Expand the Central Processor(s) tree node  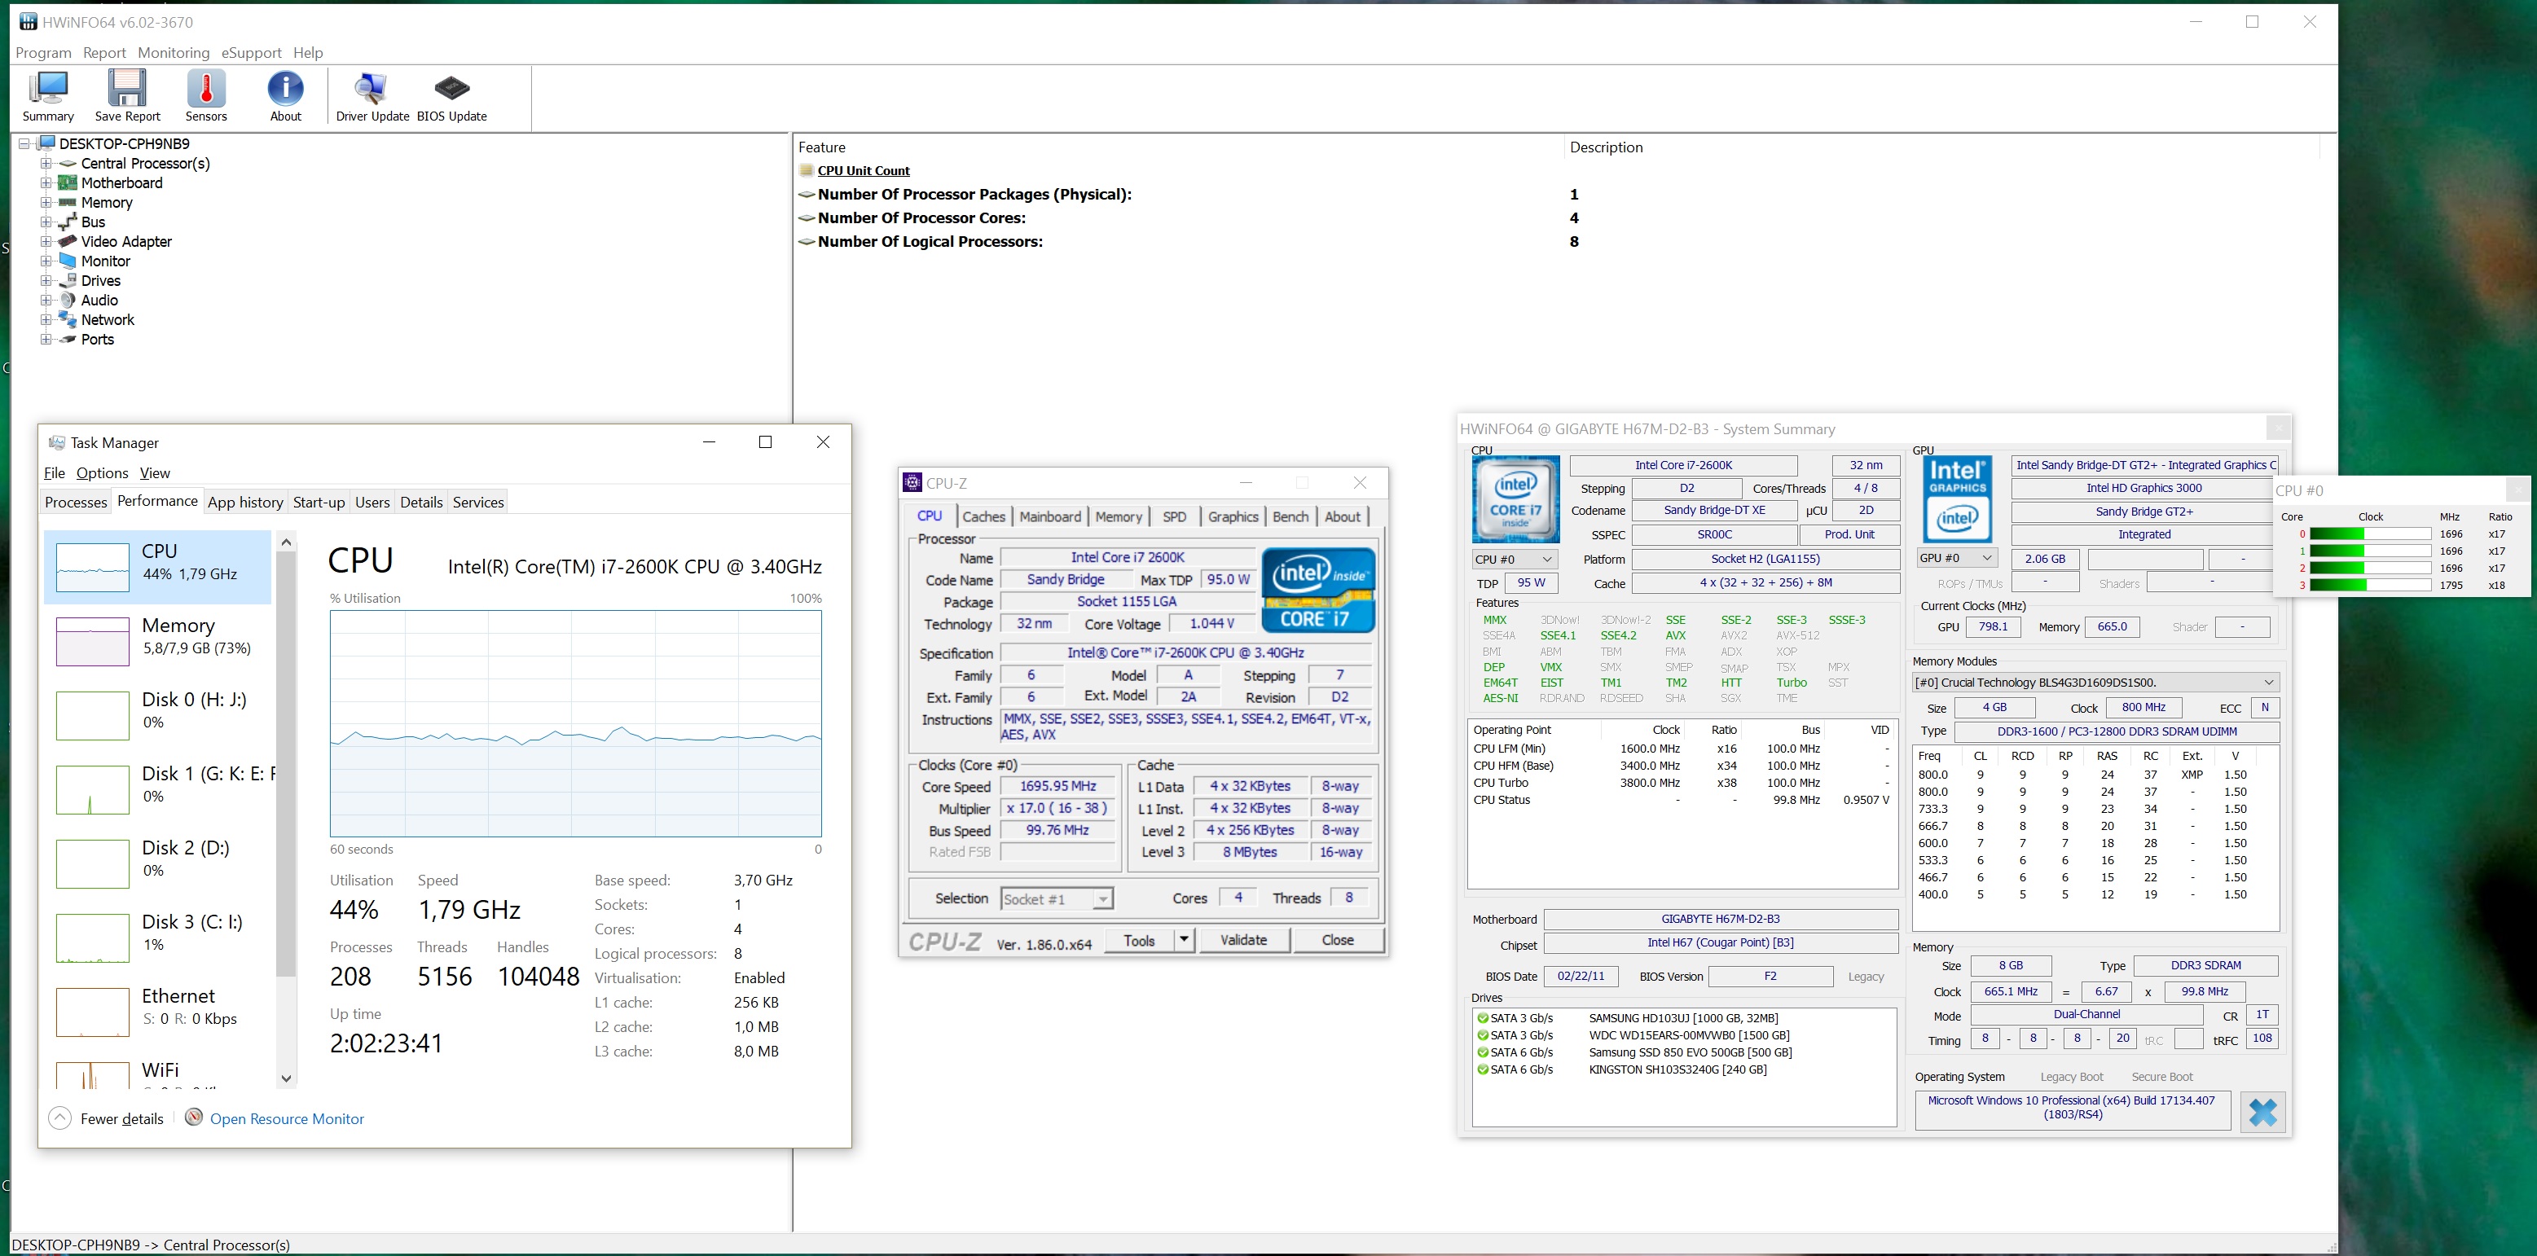(46, 164)
